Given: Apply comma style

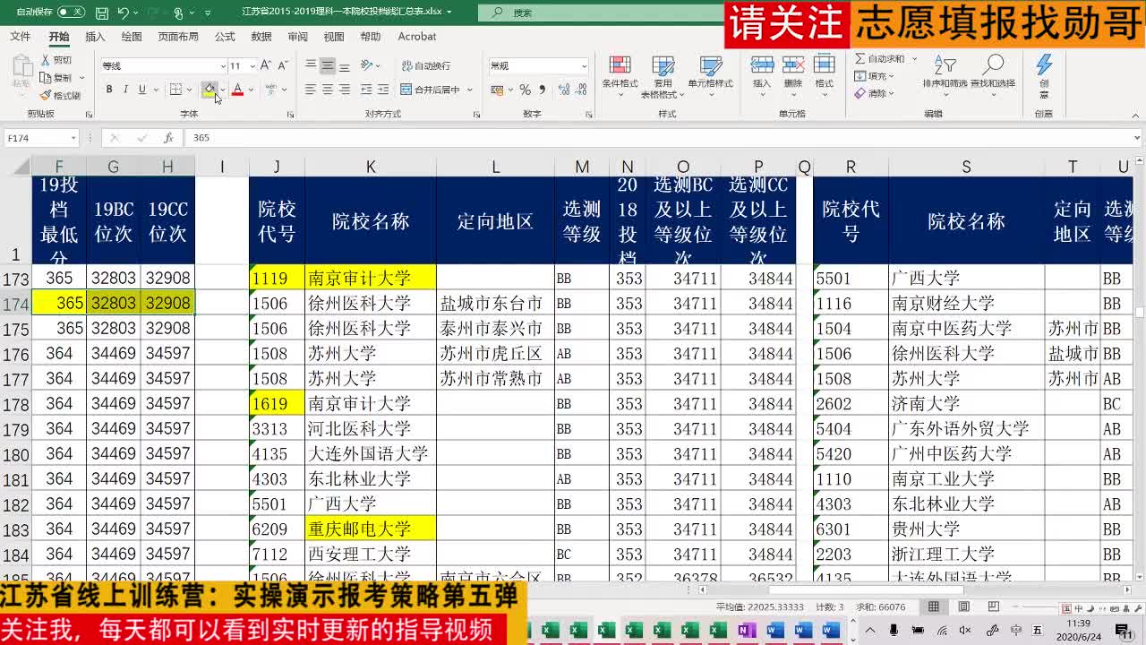Looking at the screenshot, I should click(542, 90).
